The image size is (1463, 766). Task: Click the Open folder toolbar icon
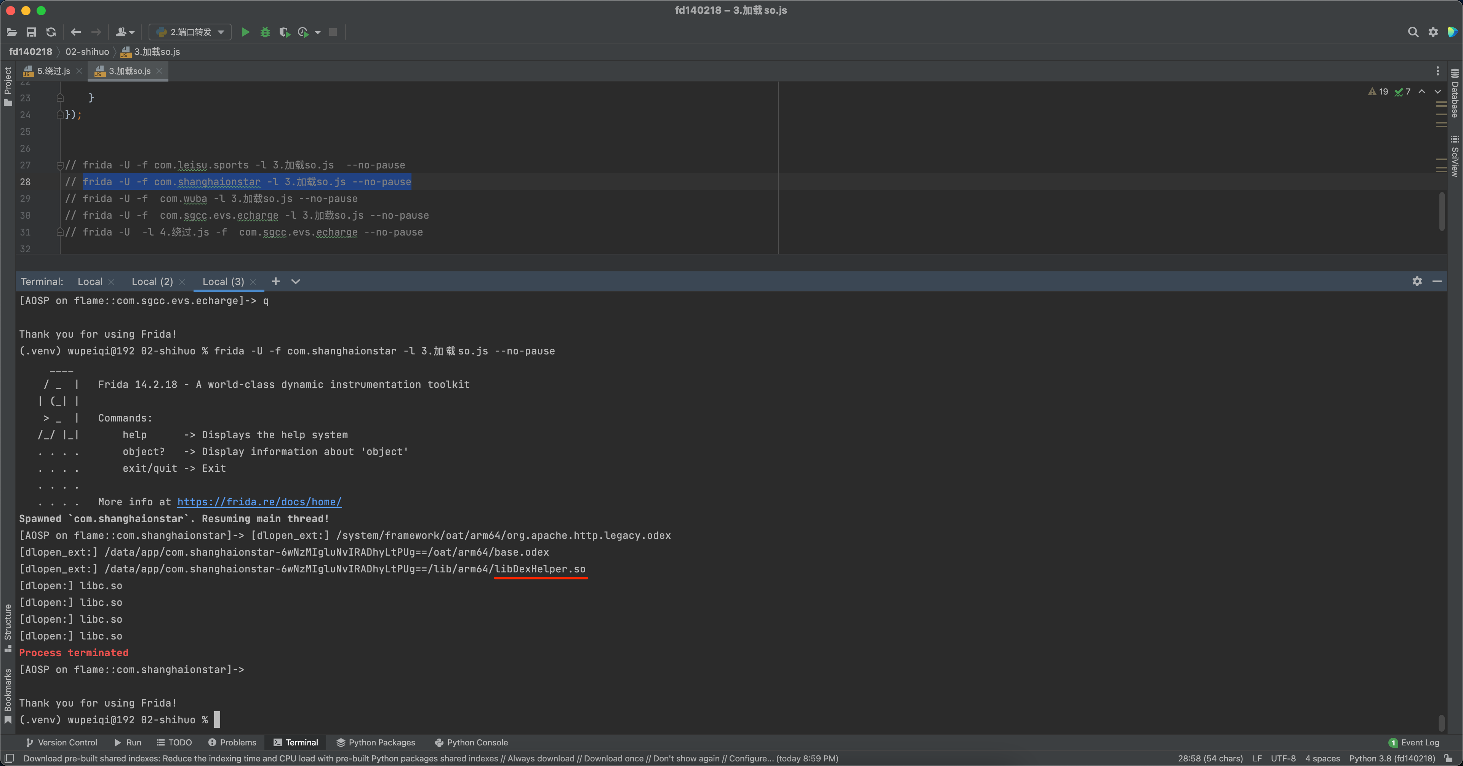tap(12, 32)
